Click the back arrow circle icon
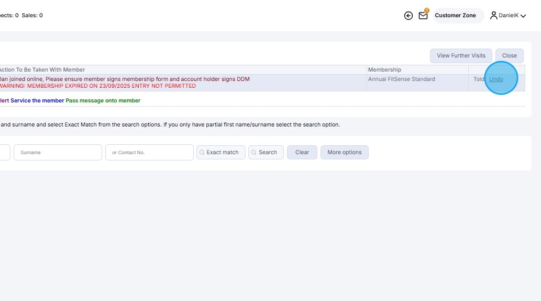The height and width of the screenshot is (301, 541). coord(408,16)
